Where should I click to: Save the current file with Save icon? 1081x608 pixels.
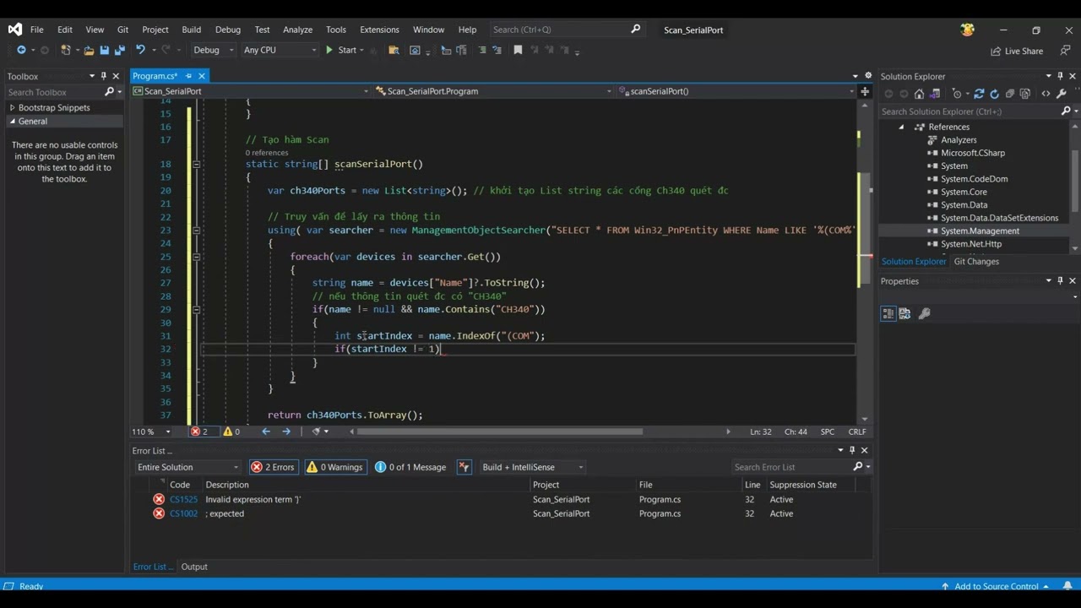tap(105, 51)
